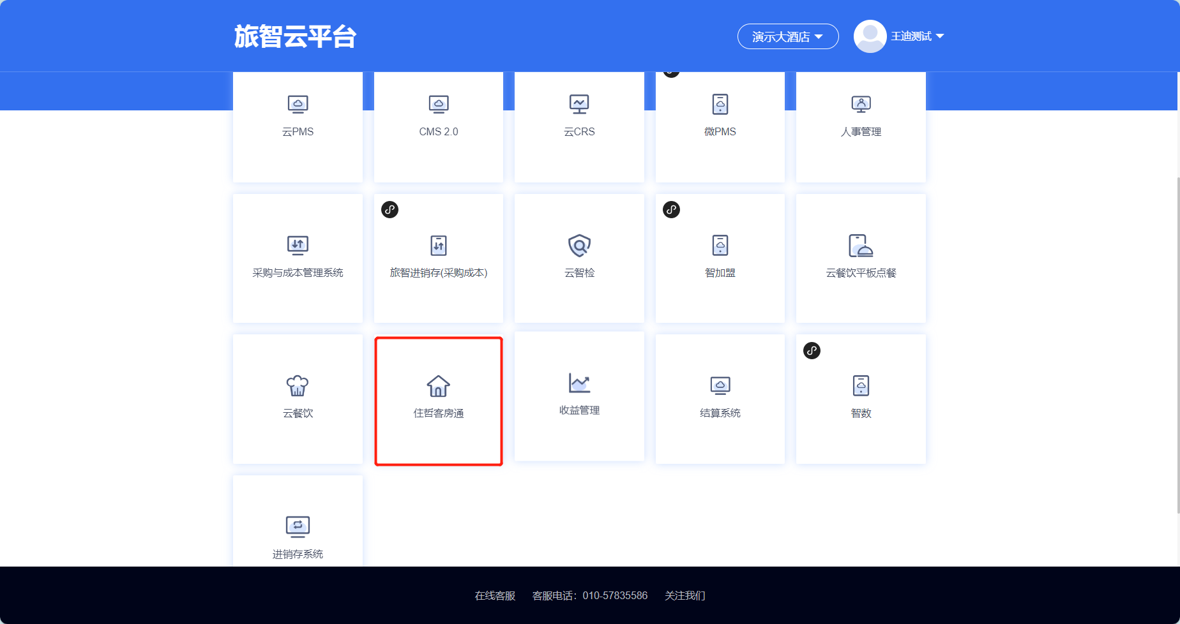
Task: Click the 云PMS label text
Action: tap(298, 131)
